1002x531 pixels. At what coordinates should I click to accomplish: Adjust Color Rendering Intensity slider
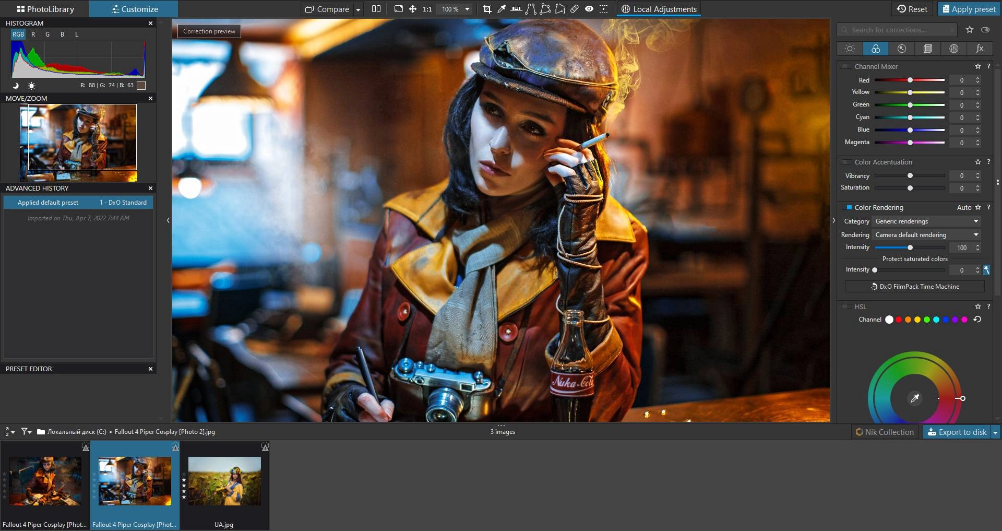point(910,247)
